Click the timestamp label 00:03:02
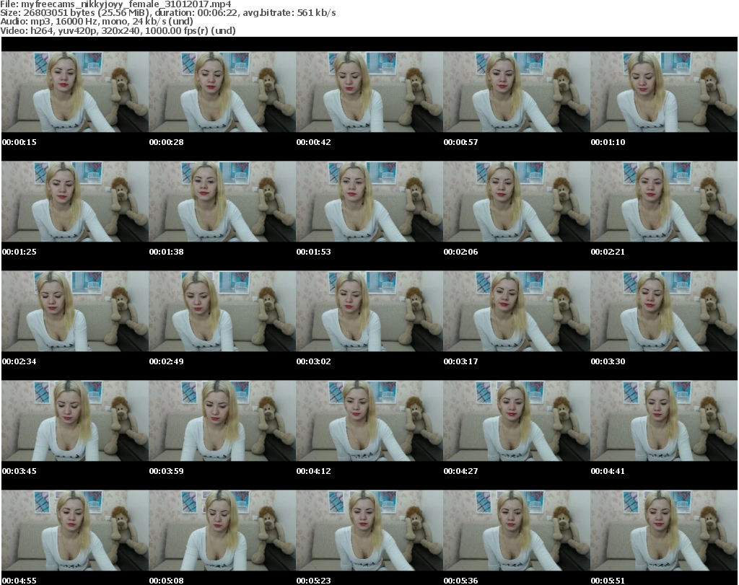The width and height of the screenshot is (739, 585). pos(313,361)
